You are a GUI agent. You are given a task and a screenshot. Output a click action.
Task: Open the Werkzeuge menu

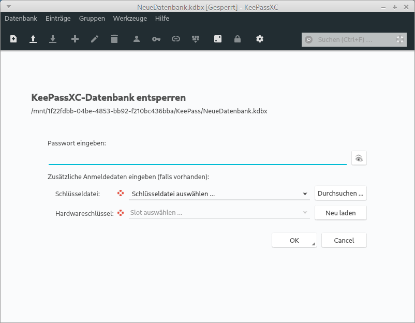click(x=130, y=19)
